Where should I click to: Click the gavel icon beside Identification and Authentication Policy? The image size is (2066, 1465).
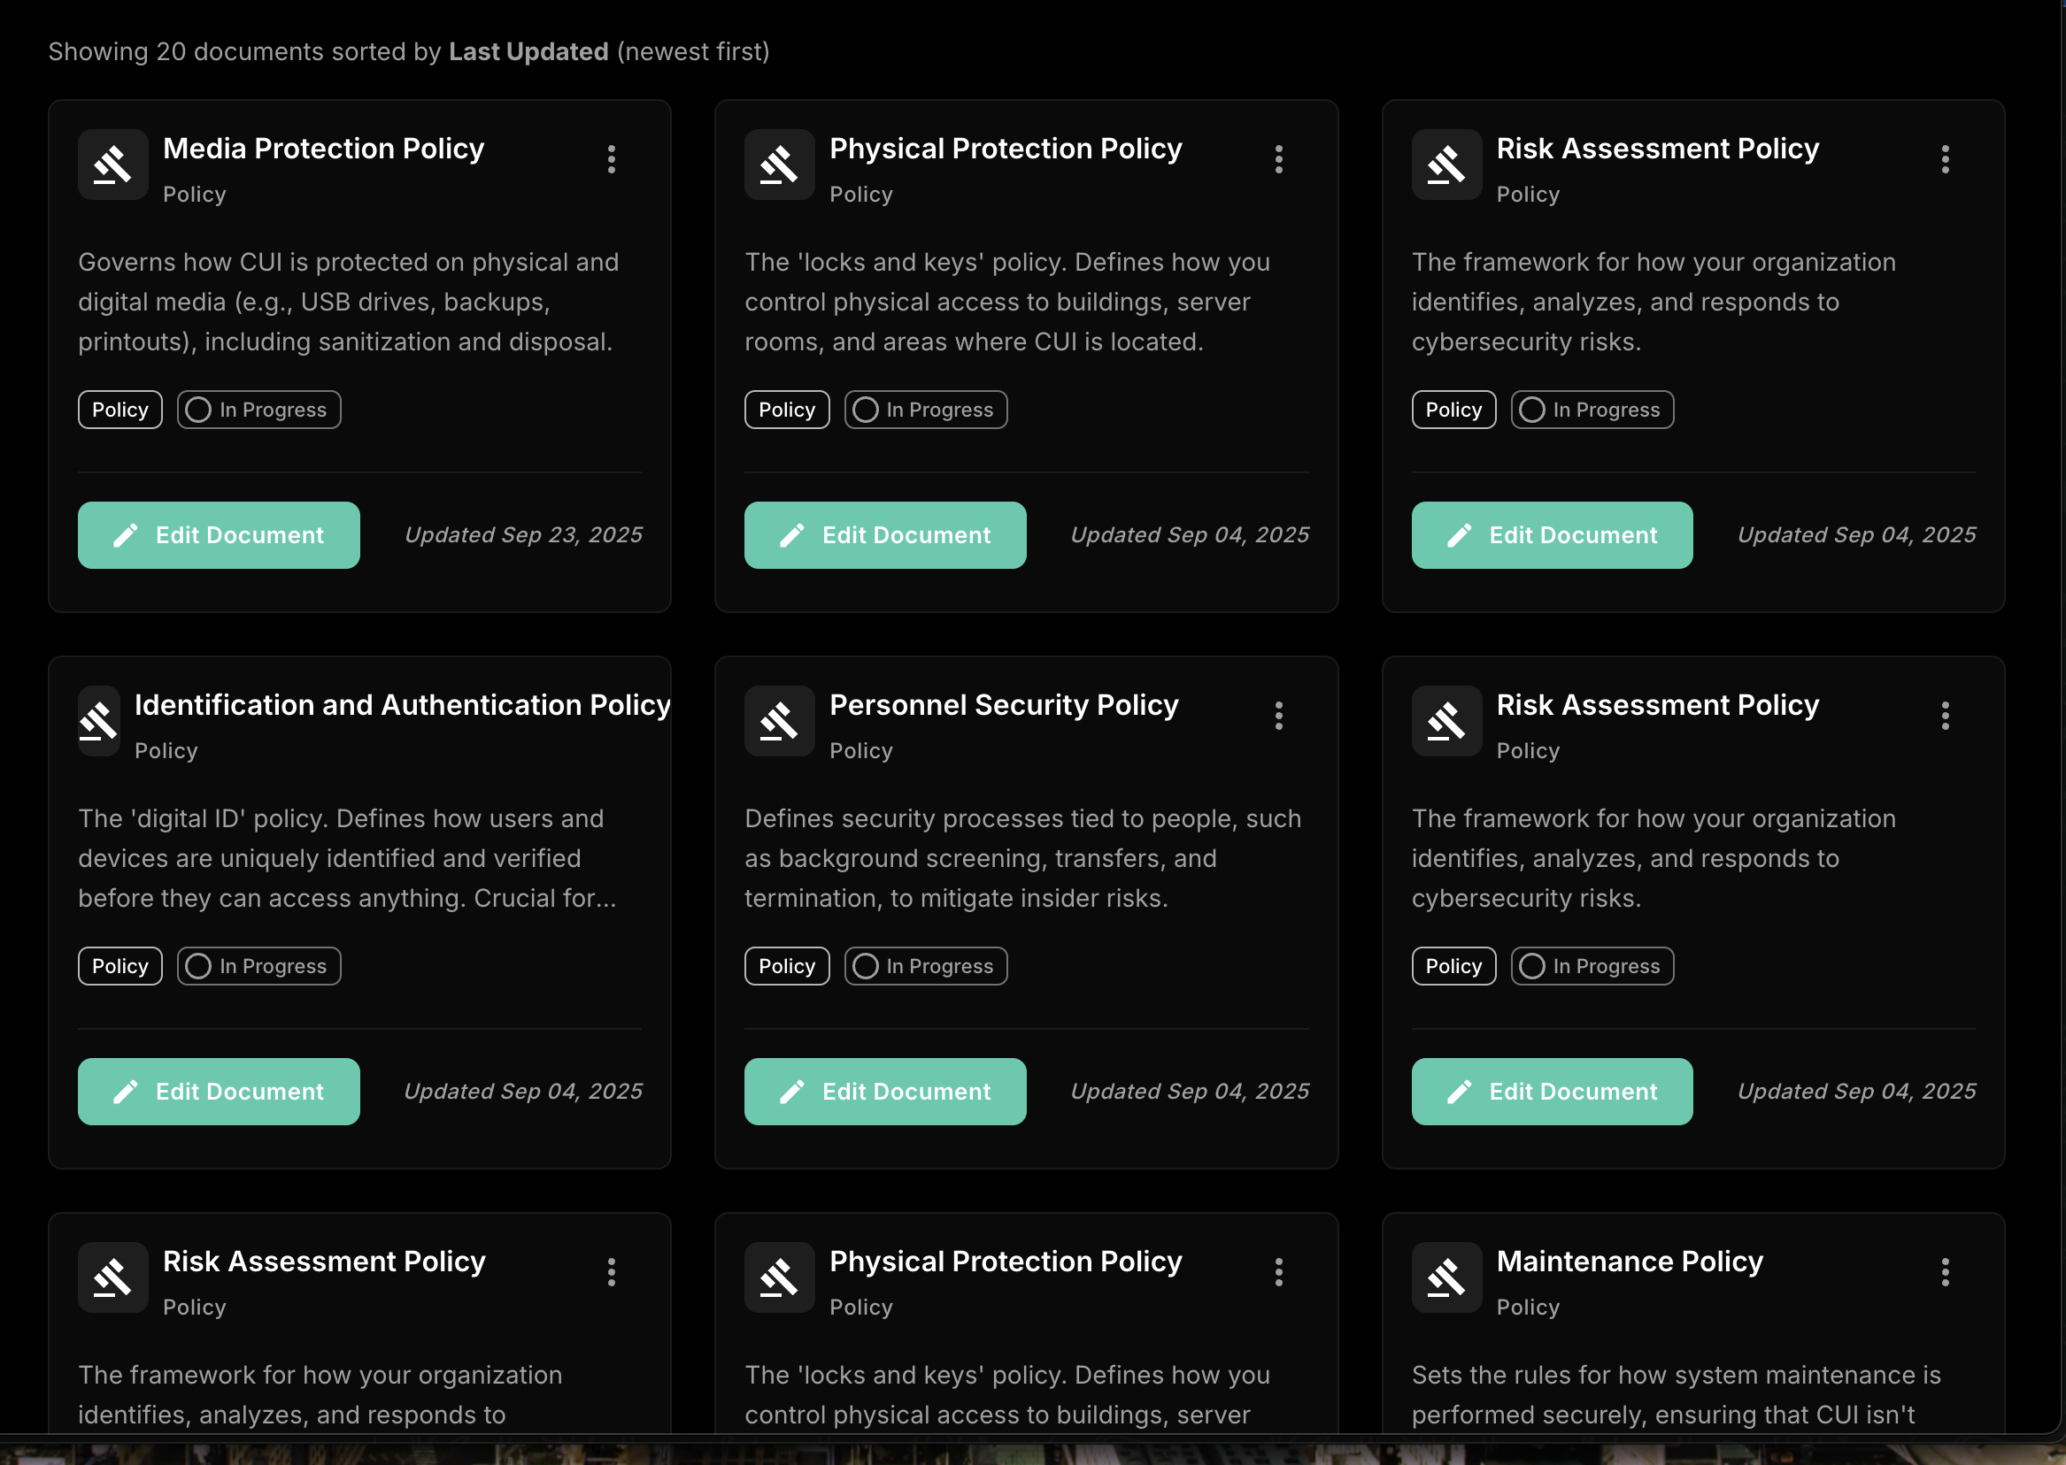[x=99, y=721]
